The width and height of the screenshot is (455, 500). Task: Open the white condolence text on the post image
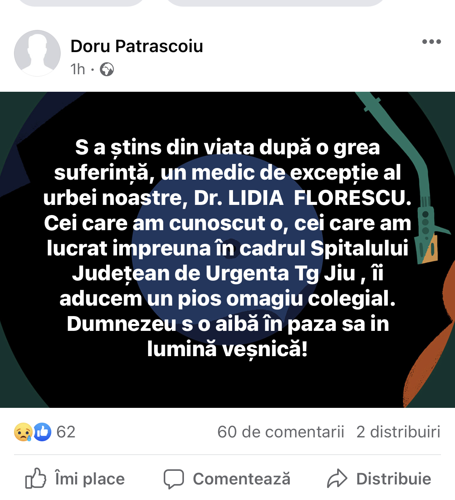[227, 248]
